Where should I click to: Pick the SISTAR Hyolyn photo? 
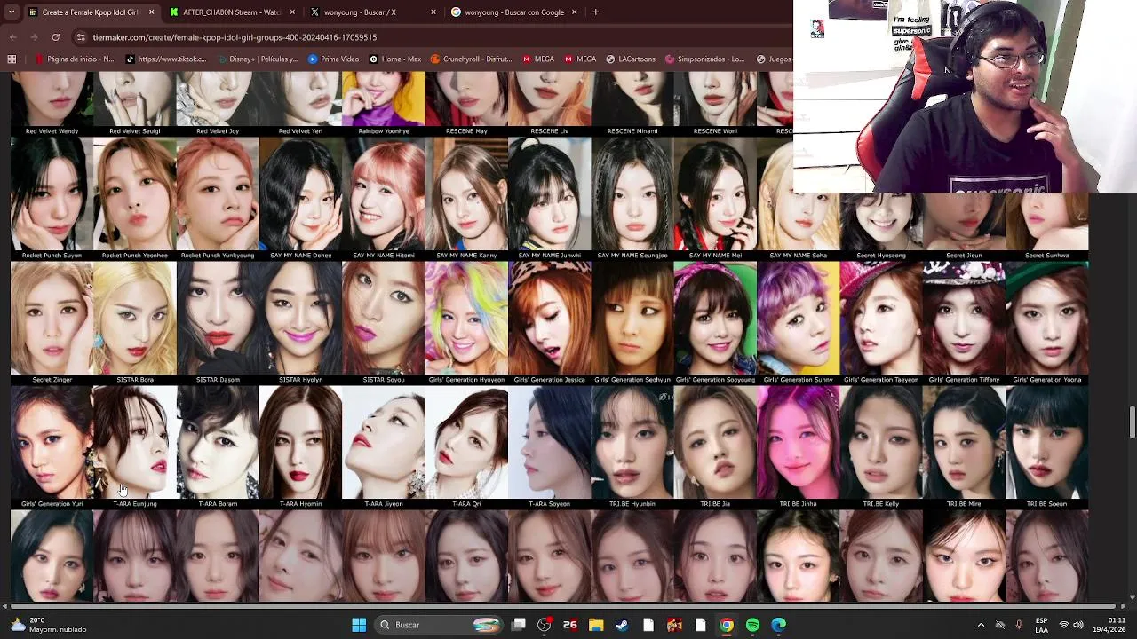click(300, 318)
